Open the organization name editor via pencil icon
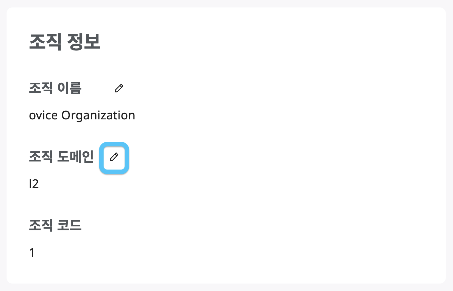This screenshot has height=291, width=453. click(119, 88)
